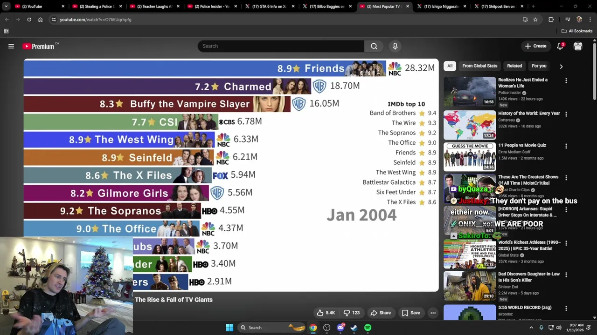
Task: Open options for 5:55 WORLD RECORD video
Action: [x=566, y=308]
